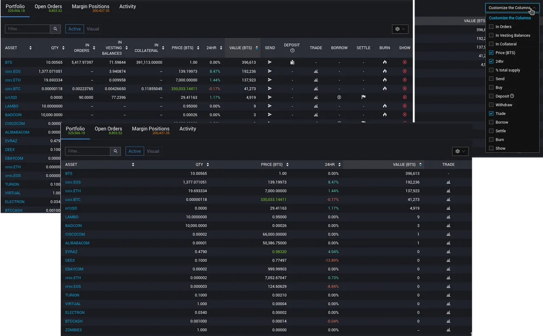
Task: Click settle flag icon in bitUSD row
Action: (364, 97)
